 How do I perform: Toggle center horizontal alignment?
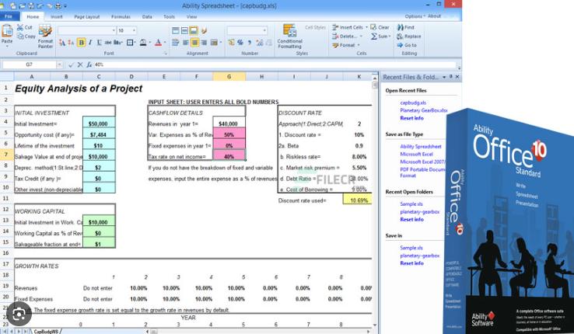click(x=194, y=43)
